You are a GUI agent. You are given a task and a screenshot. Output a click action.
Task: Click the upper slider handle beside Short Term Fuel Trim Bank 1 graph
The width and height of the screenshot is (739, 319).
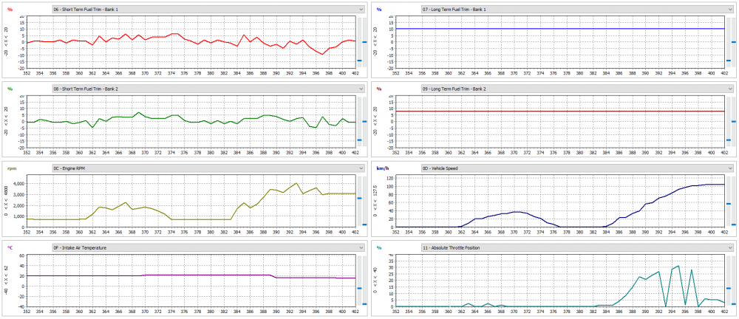(364, 42)
